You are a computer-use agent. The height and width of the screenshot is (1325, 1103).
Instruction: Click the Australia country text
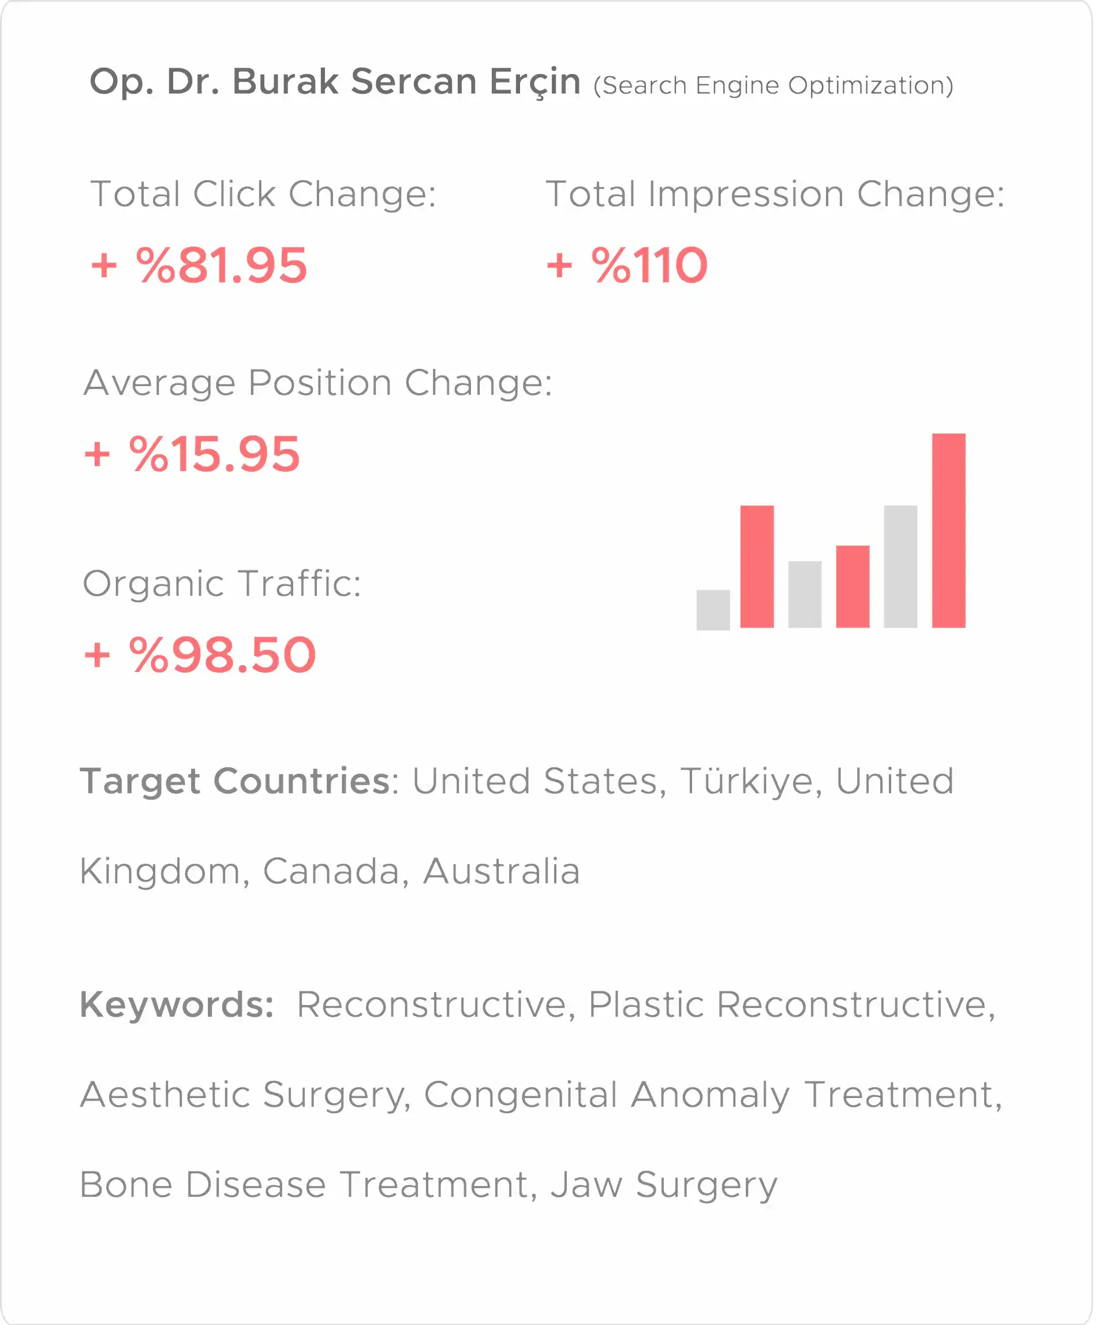click(x=501, y=871)
